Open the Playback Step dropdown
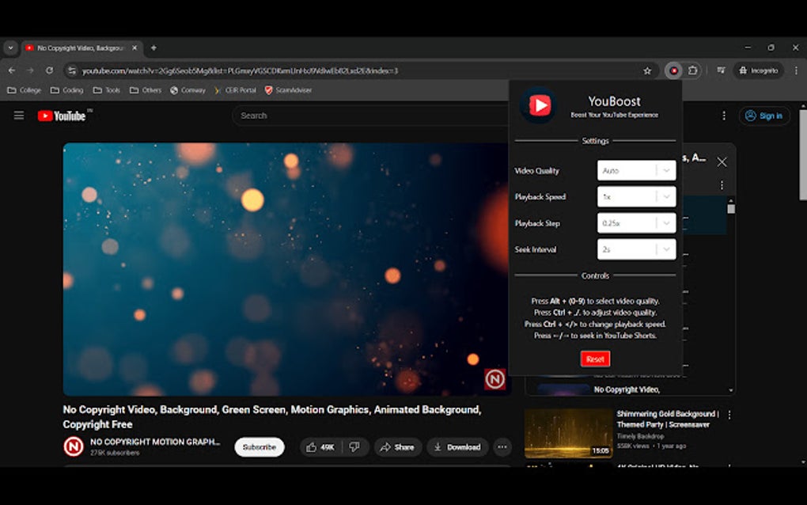Viewport: 807px width, 505px height. point(636,223)
